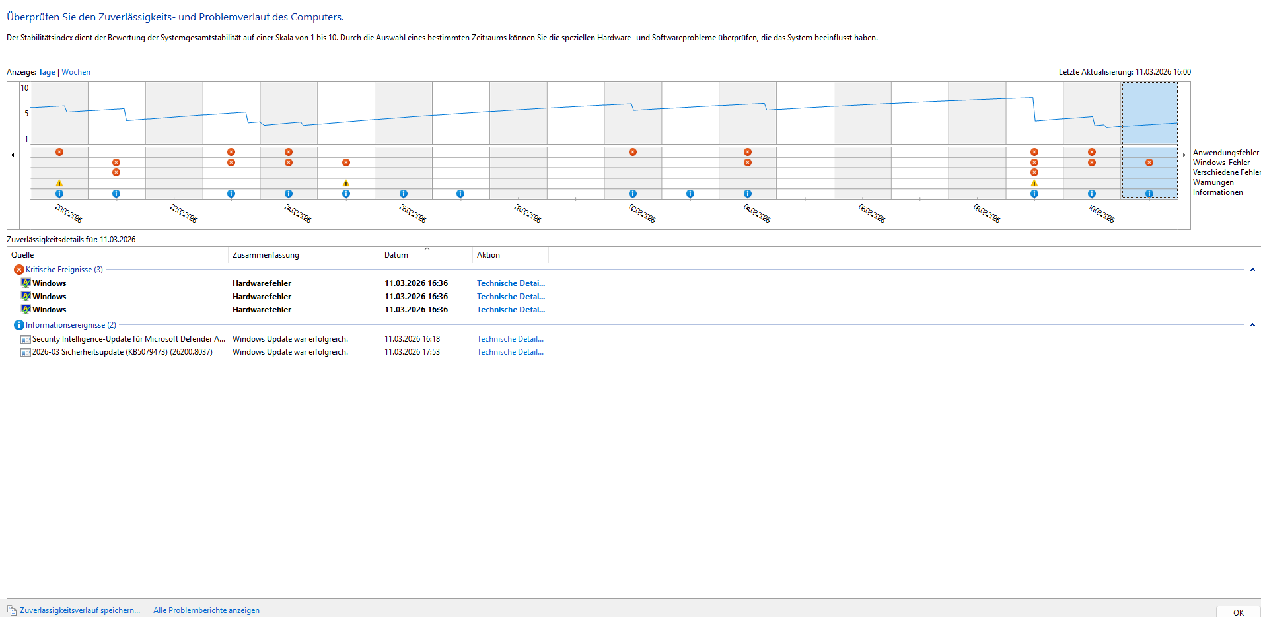1261x617 pixels.
Task: Select the Security Intelligence-Update row icon
Action: [26, 339]
